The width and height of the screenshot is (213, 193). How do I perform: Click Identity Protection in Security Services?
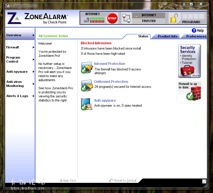tap(189, 57)
